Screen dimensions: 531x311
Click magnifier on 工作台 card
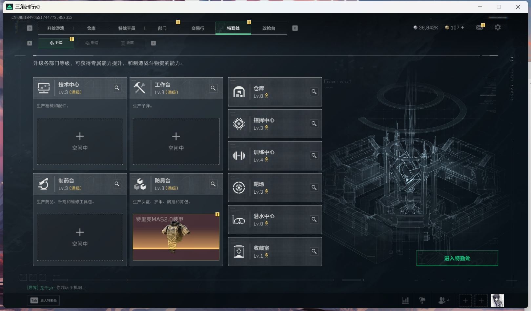point(213,88)
